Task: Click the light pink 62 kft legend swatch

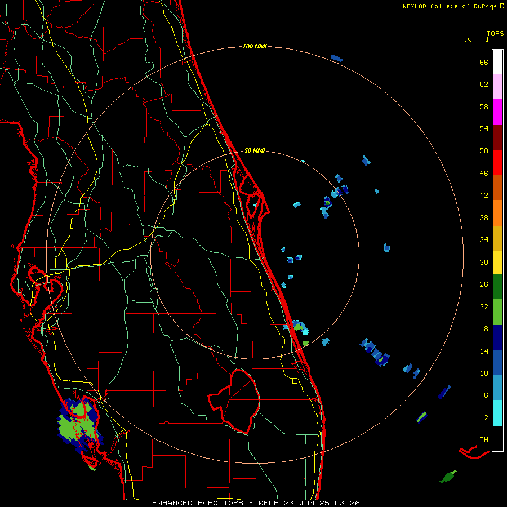Action: tap(497, 87)
